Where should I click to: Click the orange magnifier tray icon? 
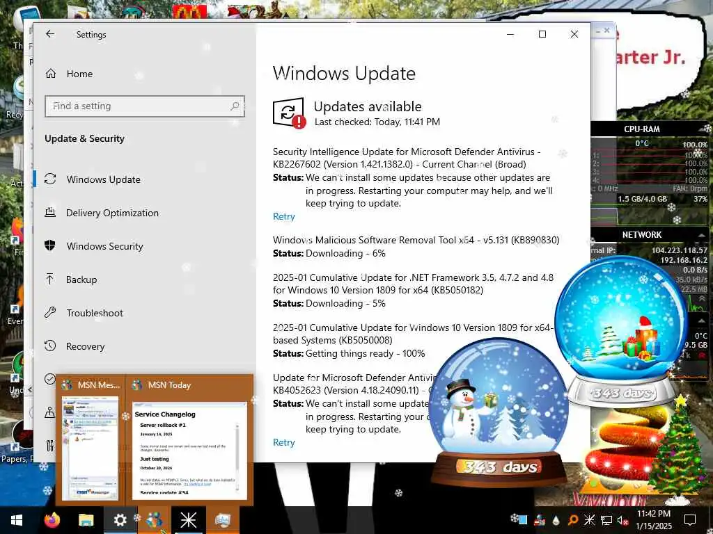573,520
